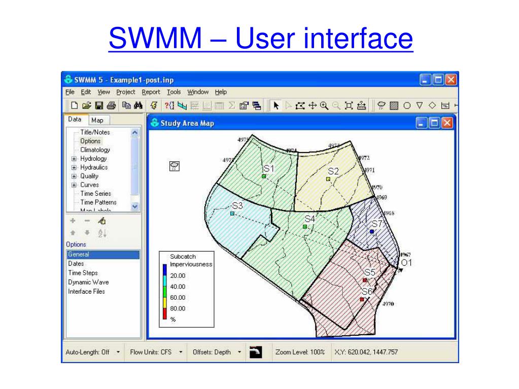
Task: Open the Window menu
Action: coord(198,92)
